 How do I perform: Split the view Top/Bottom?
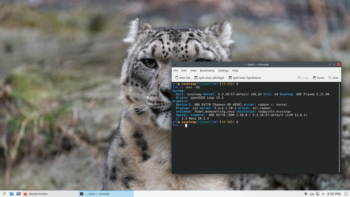click(x=245, y=78)
